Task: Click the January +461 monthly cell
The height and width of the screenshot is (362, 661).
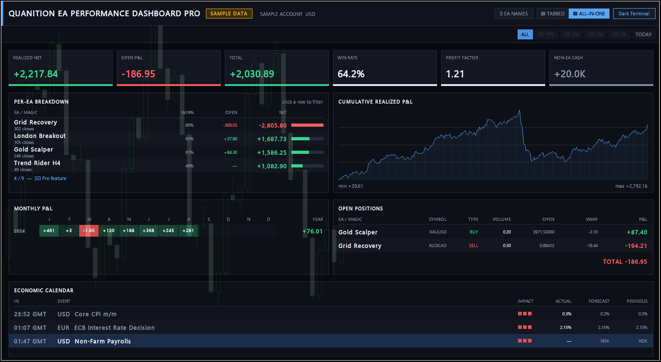Action: click(x=49, y=231)
